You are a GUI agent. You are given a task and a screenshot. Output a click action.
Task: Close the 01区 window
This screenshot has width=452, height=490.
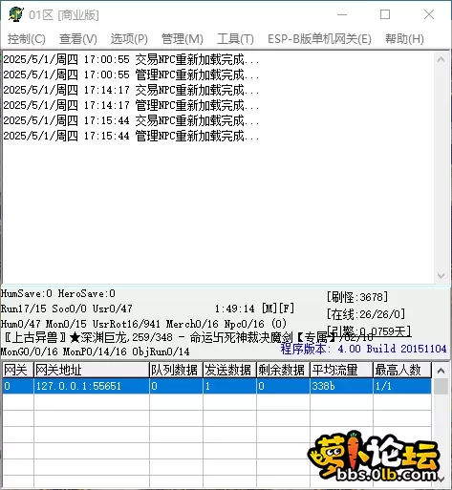(429, 14)
